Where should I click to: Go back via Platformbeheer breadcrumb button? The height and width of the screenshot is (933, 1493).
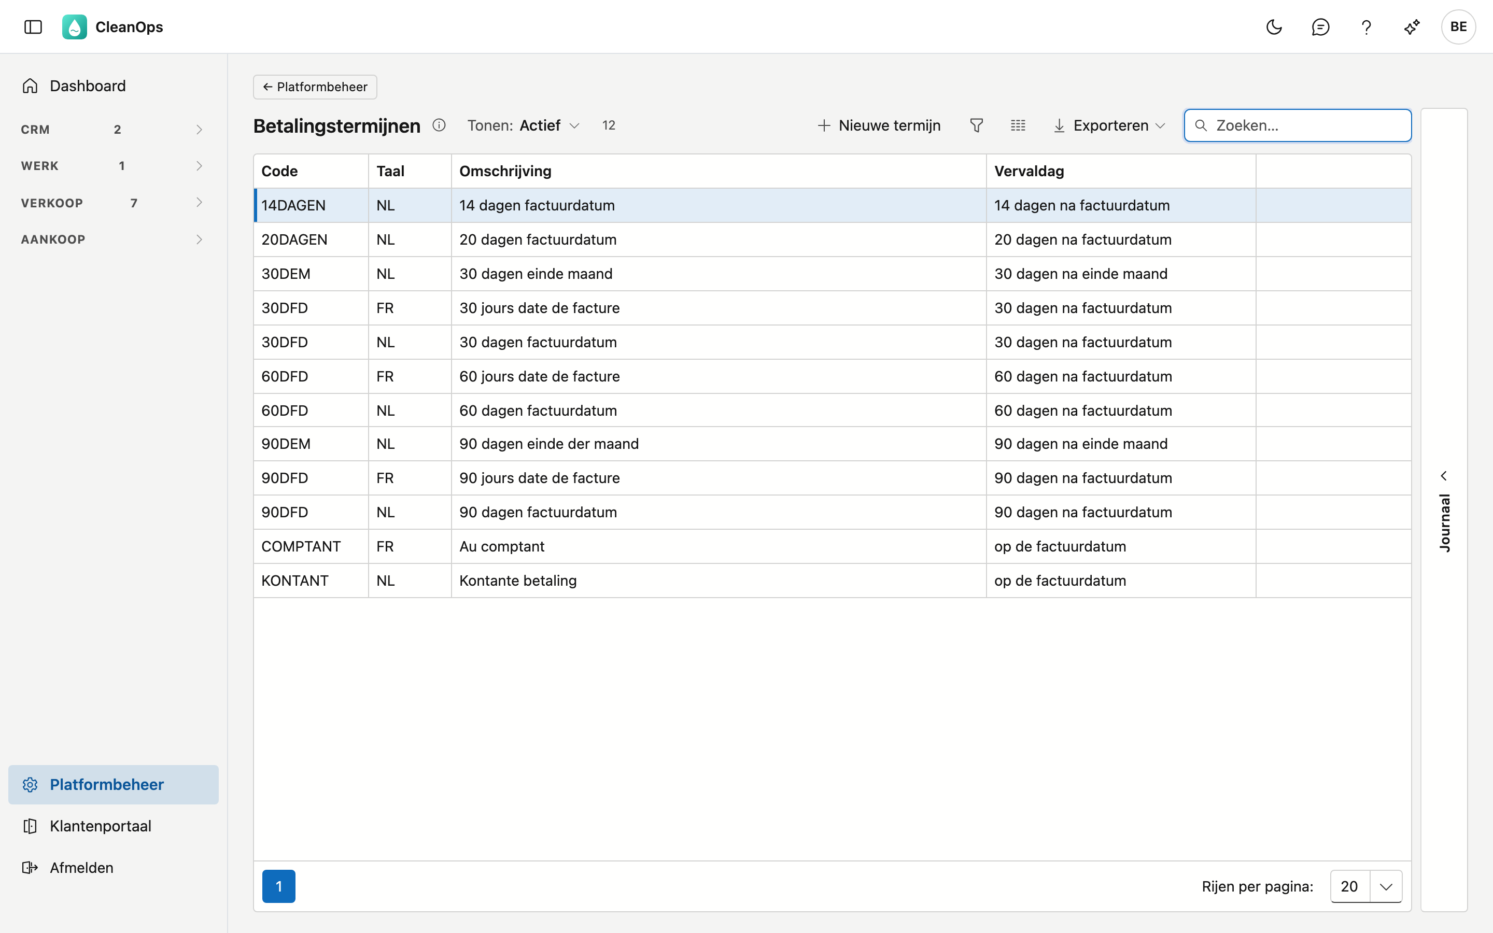click(315, 87)
